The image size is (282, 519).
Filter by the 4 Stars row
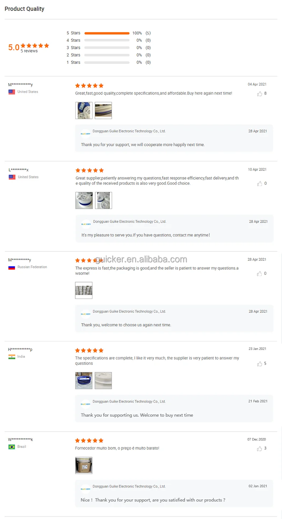click(109, 40)
